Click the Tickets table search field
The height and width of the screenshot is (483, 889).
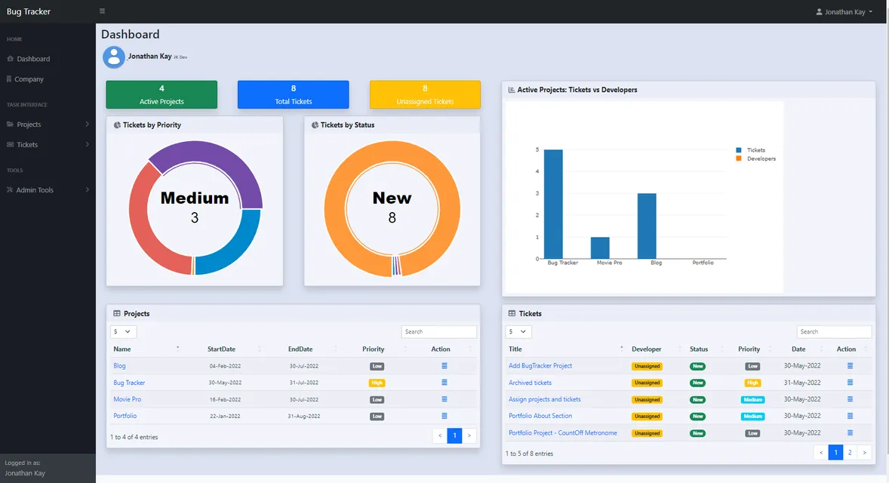(x=834, y=331)
